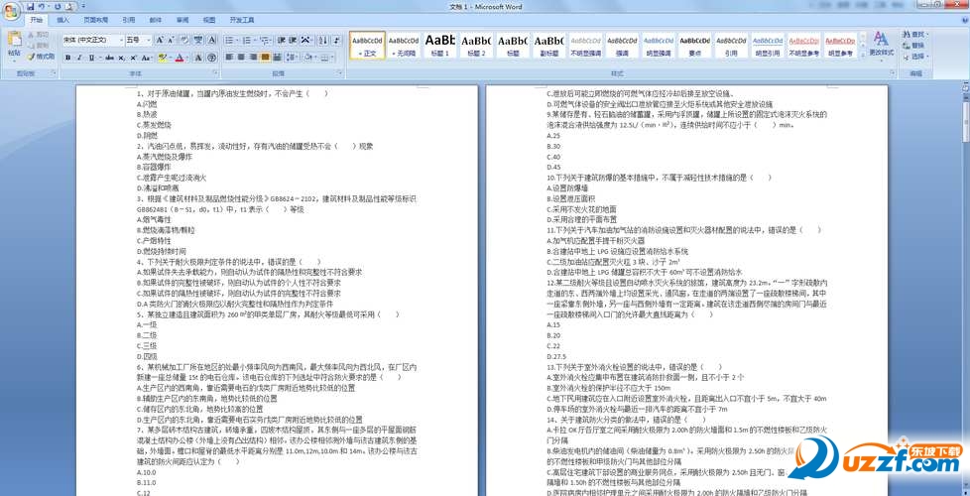970x496 pixels.
Task: Click the 复制 Copy command
Action: click(x=39, y=46)
